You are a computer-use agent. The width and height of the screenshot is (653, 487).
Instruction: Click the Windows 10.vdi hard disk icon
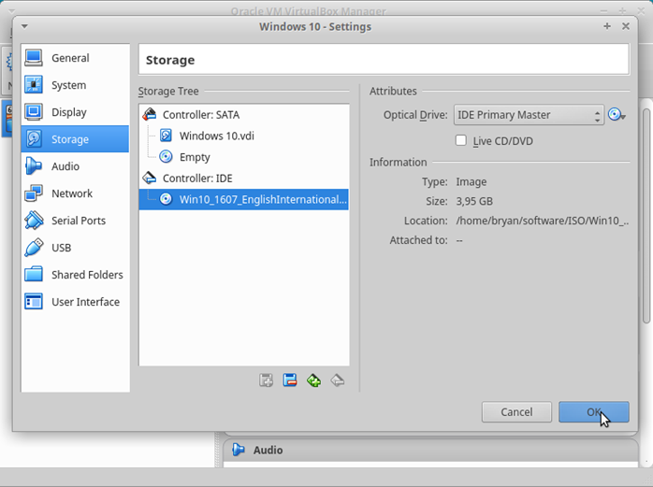166,136
